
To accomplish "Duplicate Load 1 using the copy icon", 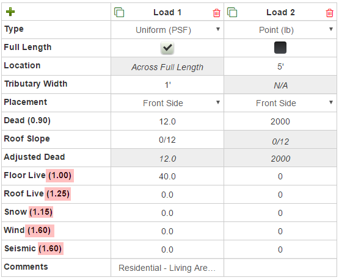I will click(119, 12).
